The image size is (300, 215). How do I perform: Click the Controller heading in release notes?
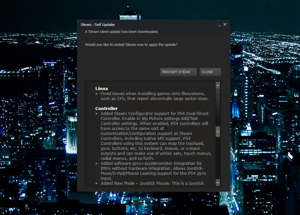(106, 108)
